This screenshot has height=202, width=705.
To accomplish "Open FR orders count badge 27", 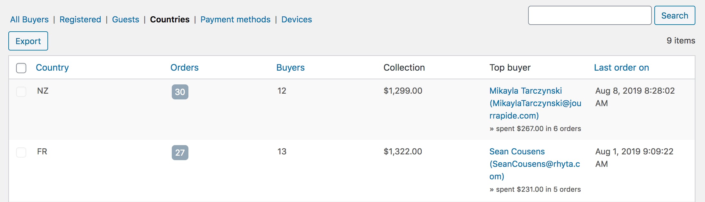I will click(x=180, y=152).
